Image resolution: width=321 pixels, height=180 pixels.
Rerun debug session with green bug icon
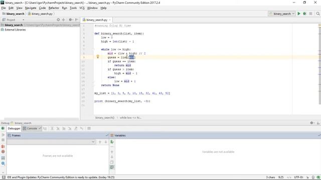3,128
